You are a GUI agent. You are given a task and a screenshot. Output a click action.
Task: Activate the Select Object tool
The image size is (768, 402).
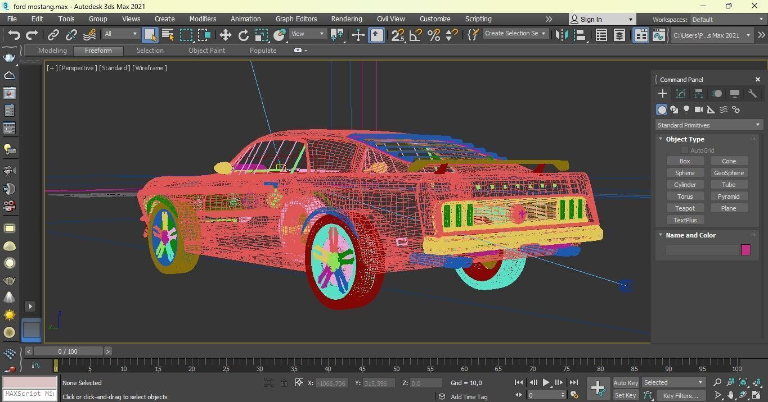(150, 35)
